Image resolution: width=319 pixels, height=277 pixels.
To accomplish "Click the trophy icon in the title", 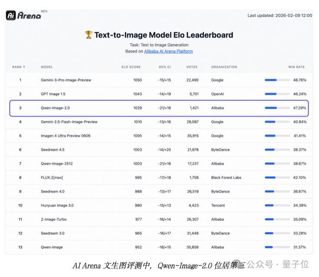I will (88, 35).
